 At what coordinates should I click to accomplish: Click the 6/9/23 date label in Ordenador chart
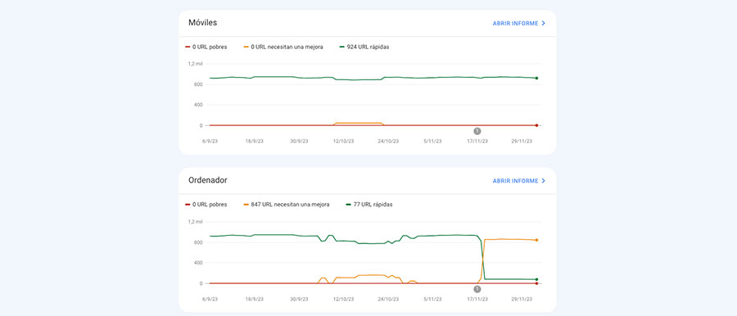pyautogui.click(x=210, y=299)
